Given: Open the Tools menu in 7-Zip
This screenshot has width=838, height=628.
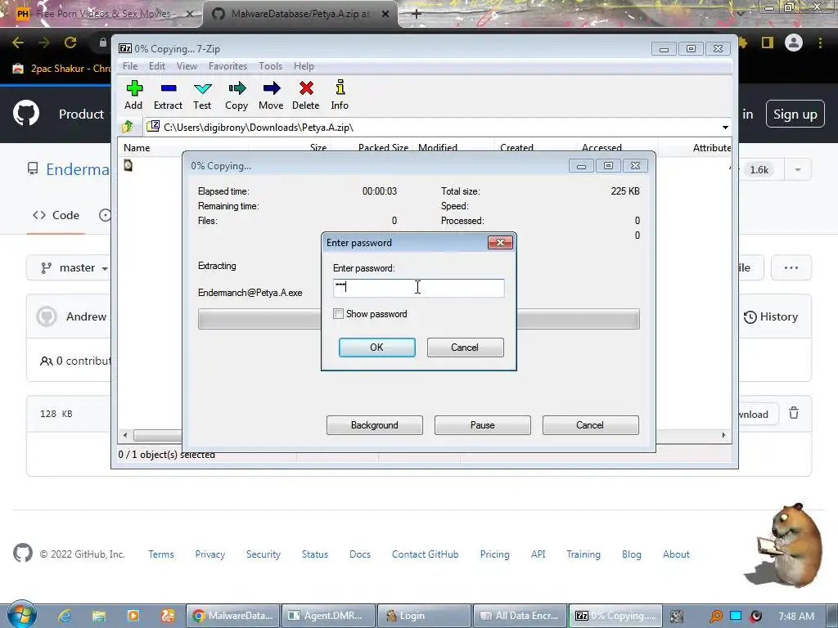Looking at the screenshot, I should 270,66.
